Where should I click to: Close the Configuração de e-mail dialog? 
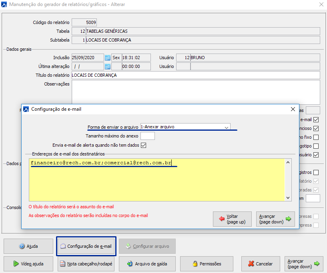(293, 109)
